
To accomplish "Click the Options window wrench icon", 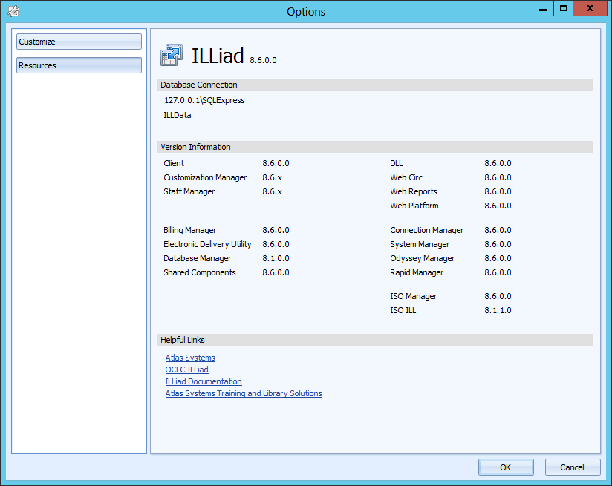I will [13, 11].
